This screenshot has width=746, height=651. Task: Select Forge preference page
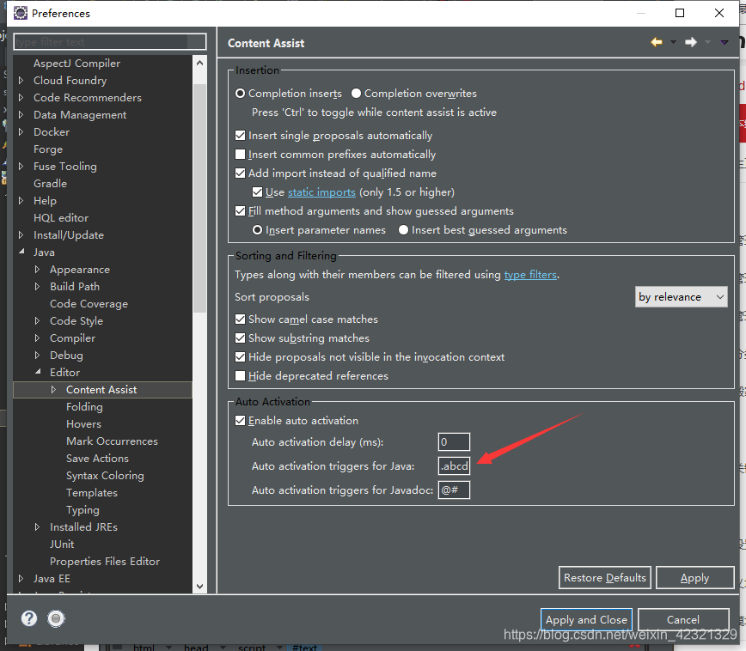click(48, 149)
